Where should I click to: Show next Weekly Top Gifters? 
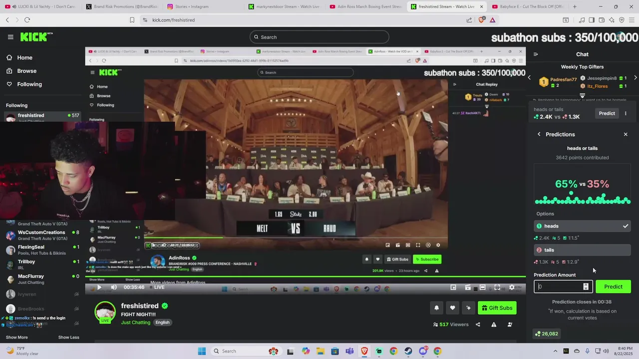[635, 78]
